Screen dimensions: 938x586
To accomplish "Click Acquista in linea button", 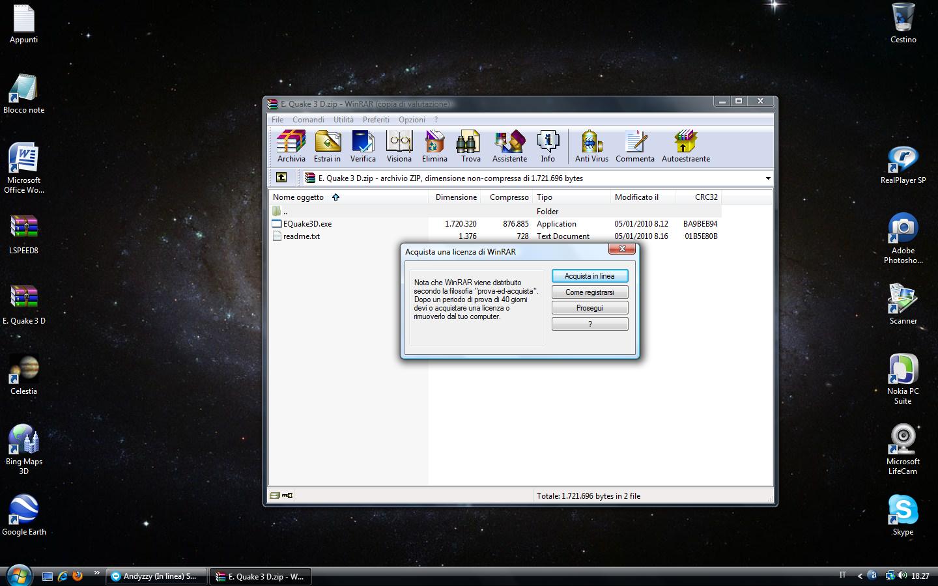I will point(590,276).
